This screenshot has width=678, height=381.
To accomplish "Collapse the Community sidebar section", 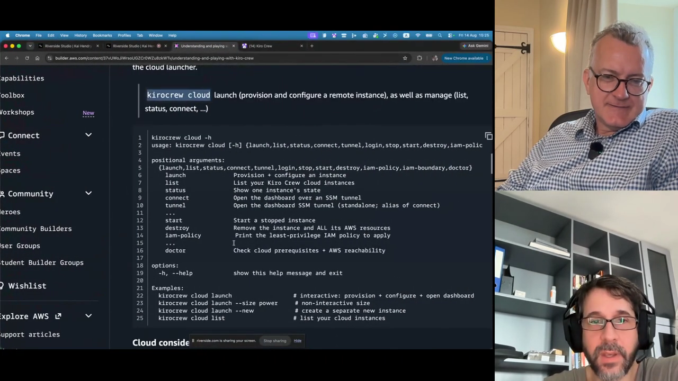I will pyautogui.click(x=88, y=194).
